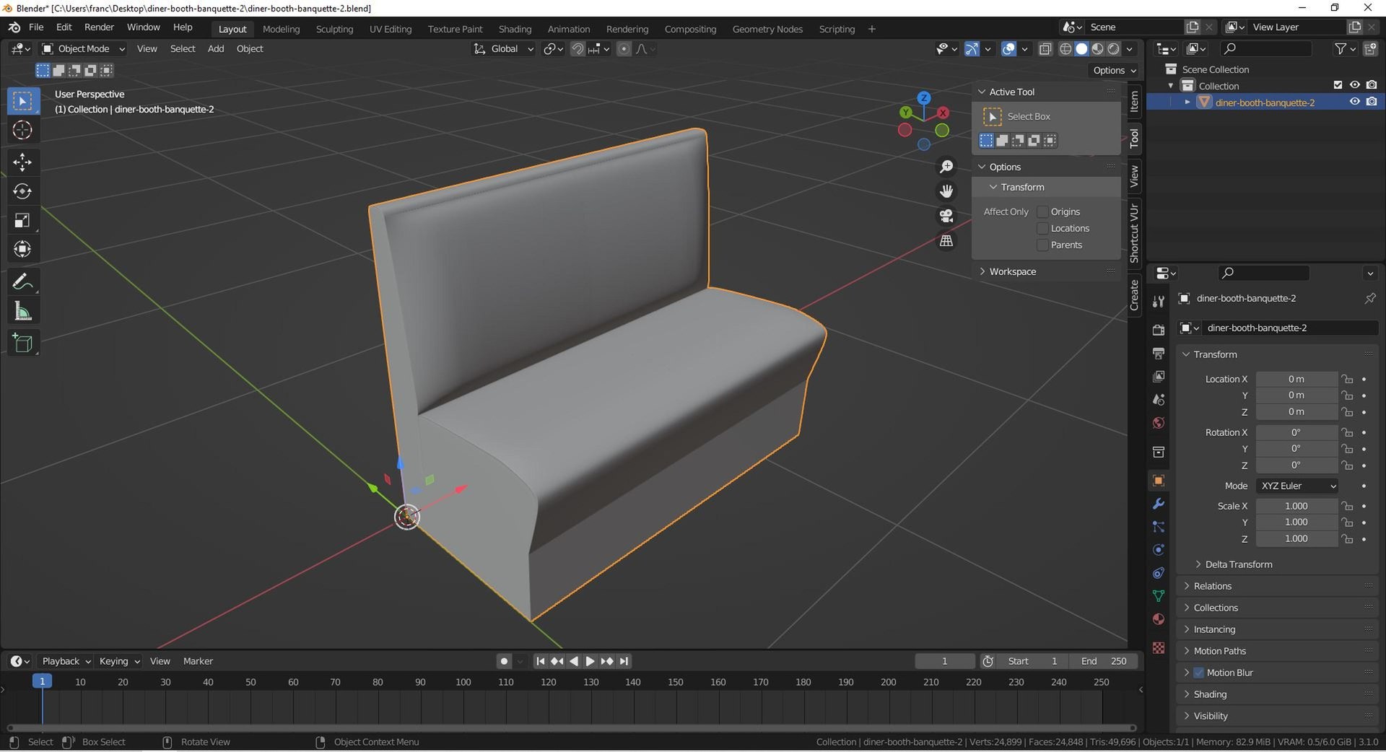The image size is (1386, 752).
Task: Select the Annotate tool
Action: [22, 281]
